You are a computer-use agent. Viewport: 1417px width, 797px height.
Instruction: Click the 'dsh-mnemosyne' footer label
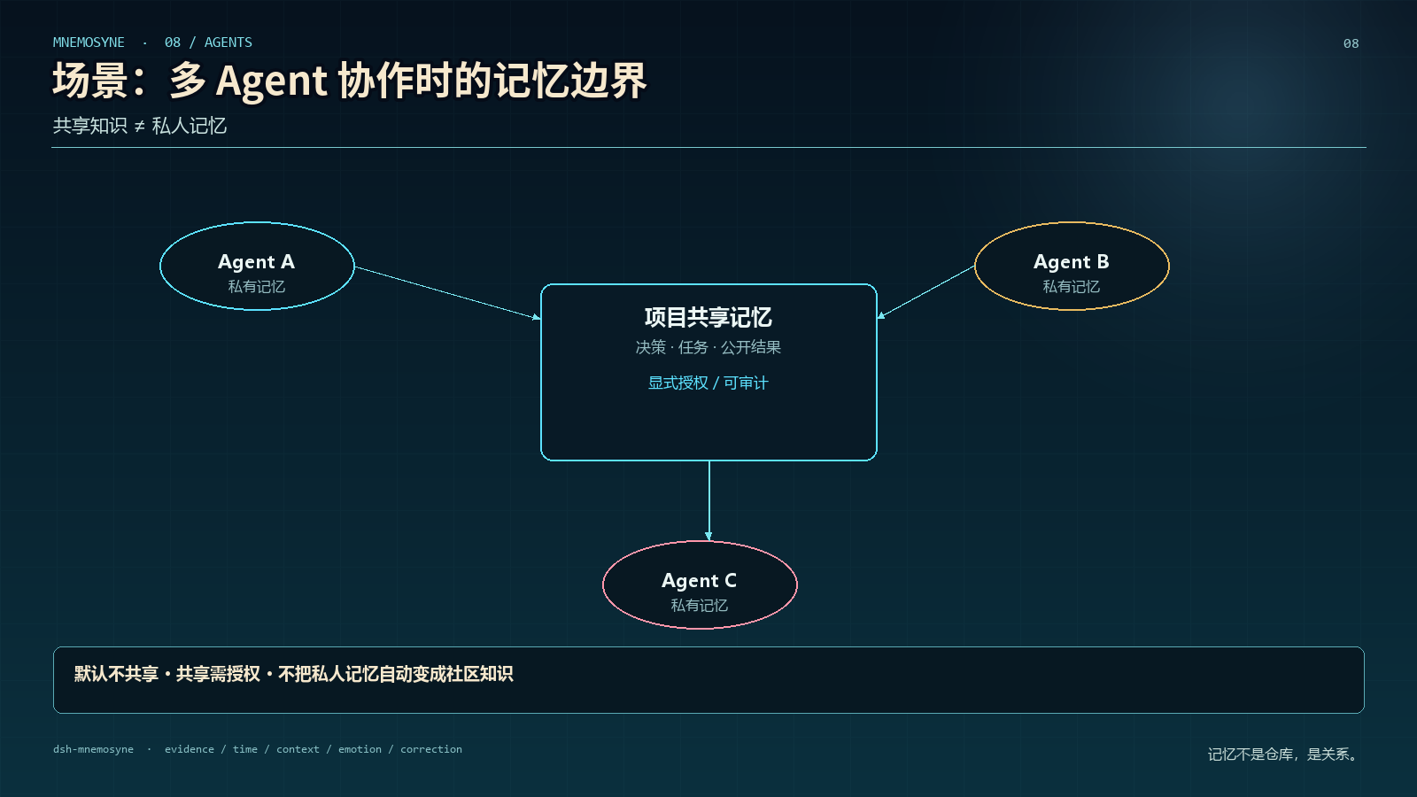(x=93, y=749)
